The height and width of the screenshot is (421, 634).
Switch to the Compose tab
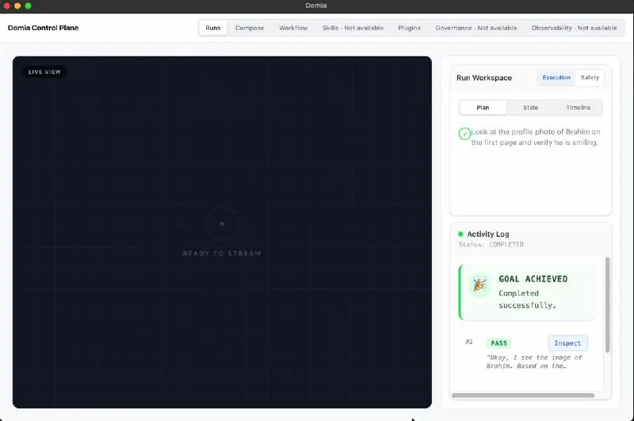click(250, 28)
